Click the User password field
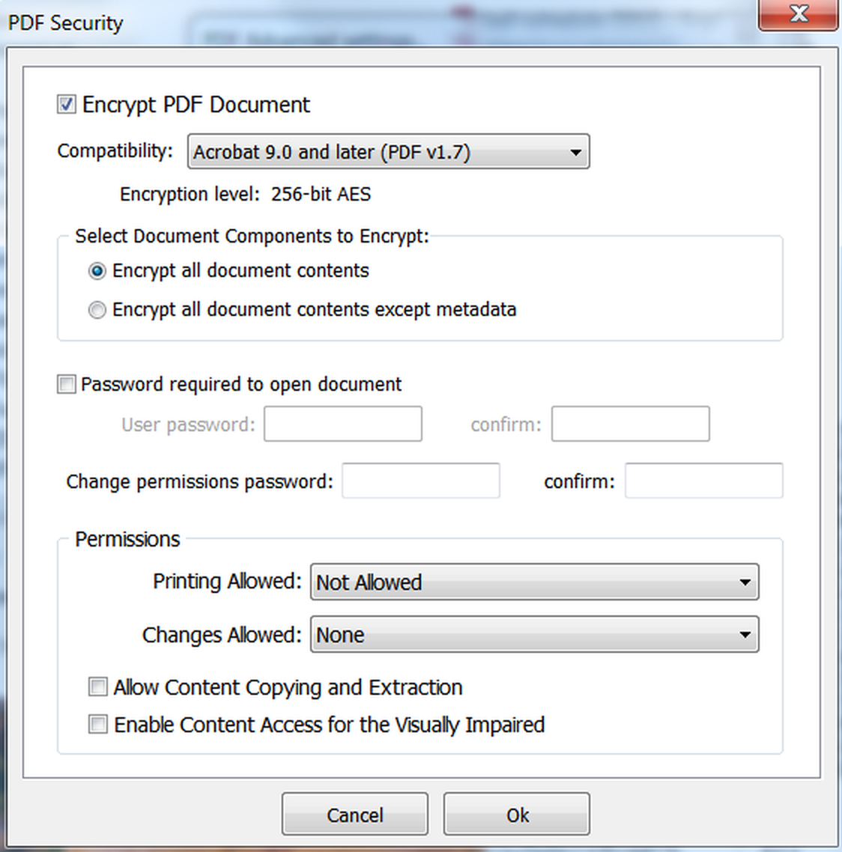The image size is (842, 852). coord(343,424)
